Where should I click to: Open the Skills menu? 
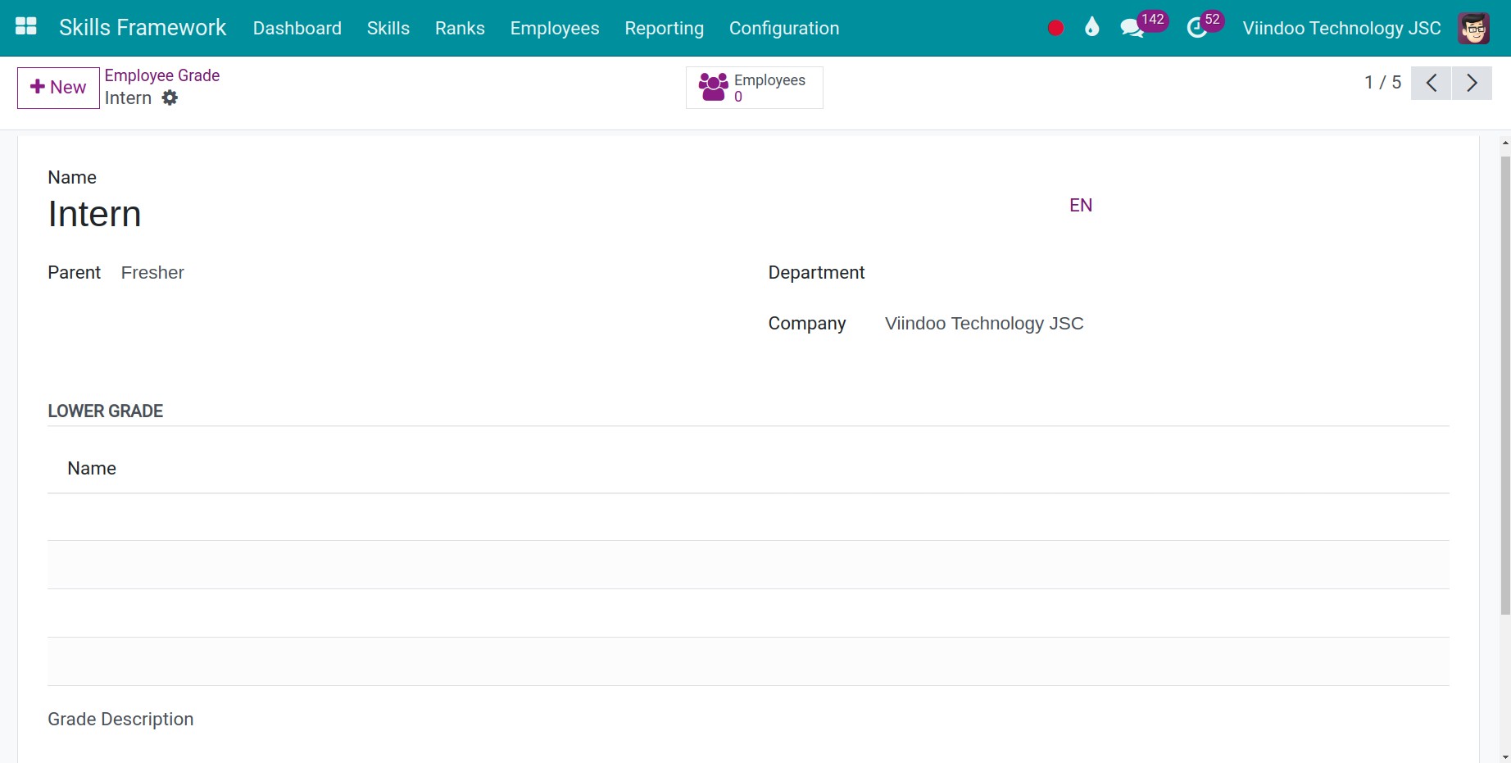388,29
